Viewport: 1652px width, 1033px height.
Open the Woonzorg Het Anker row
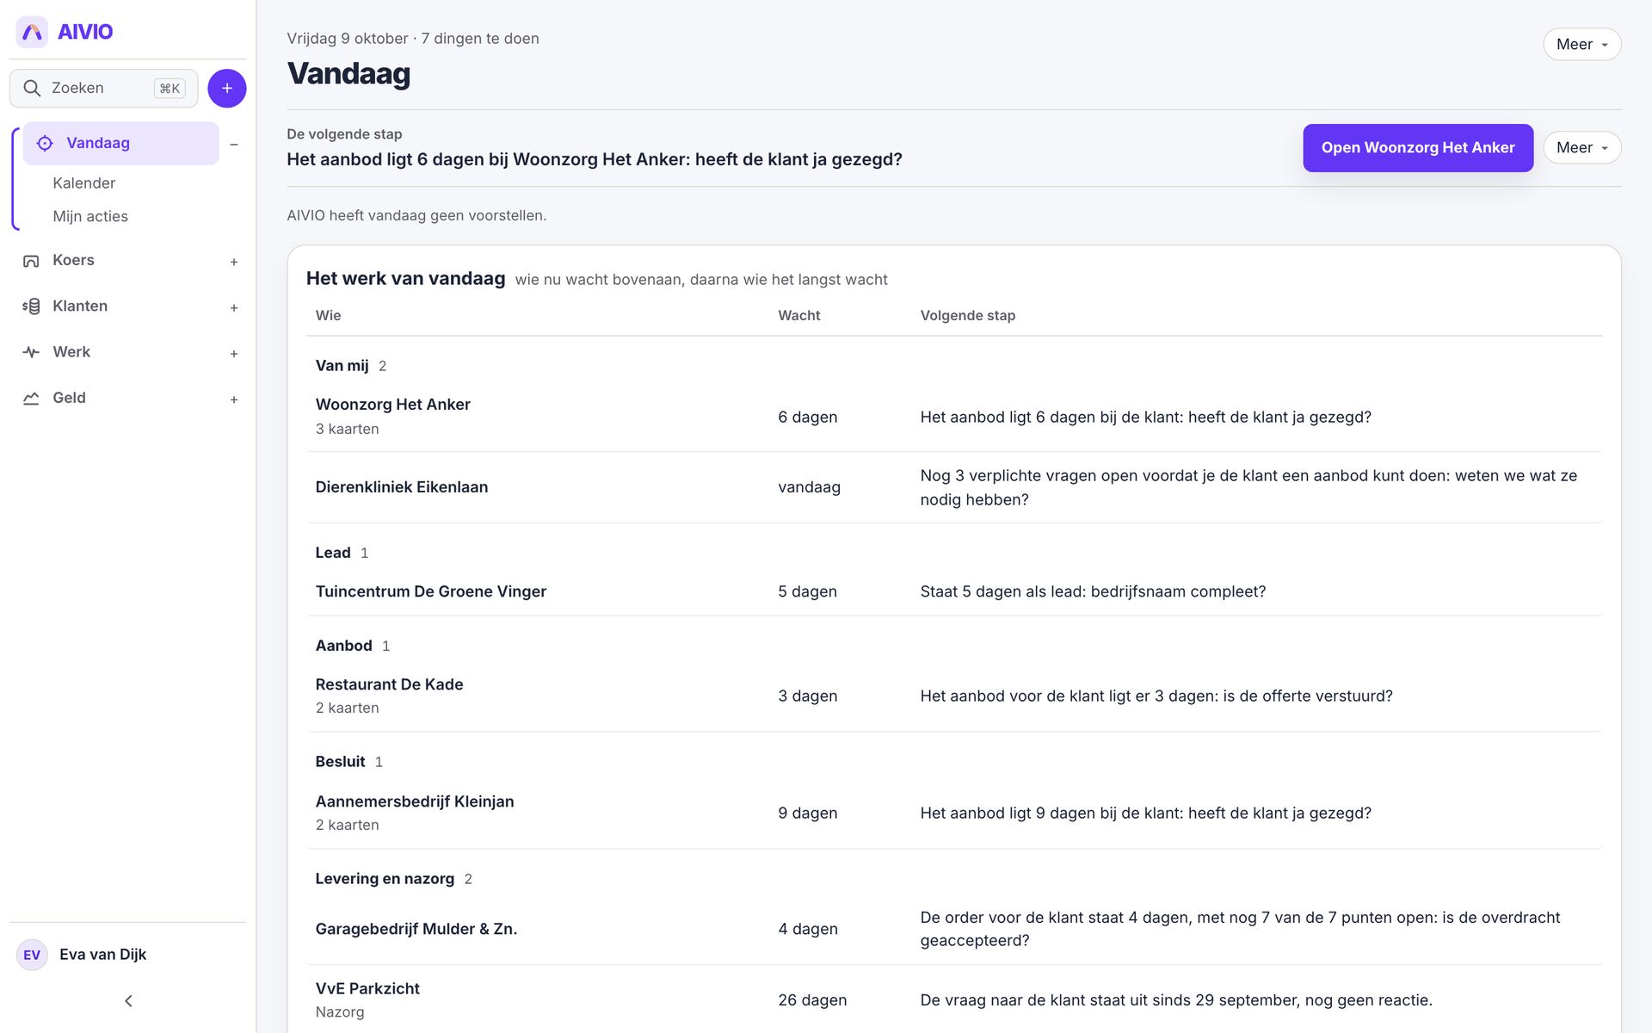pyautogui.click(x=953, y=417)
